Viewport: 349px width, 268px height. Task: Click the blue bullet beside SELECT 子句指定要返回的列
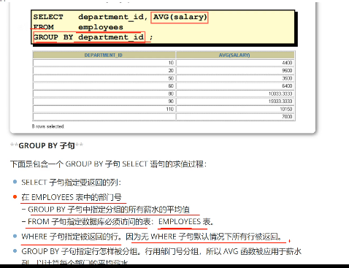[x=15, y=182]
